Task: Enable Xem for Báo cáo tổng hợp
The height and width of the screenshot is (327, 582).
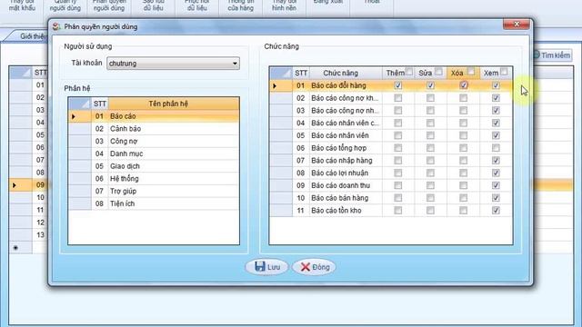Action: [496, 148]
